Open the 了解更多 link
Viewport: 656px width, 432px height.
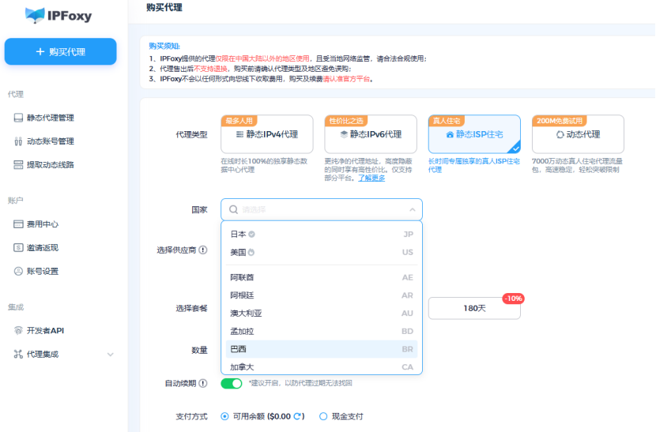[371, 178]
